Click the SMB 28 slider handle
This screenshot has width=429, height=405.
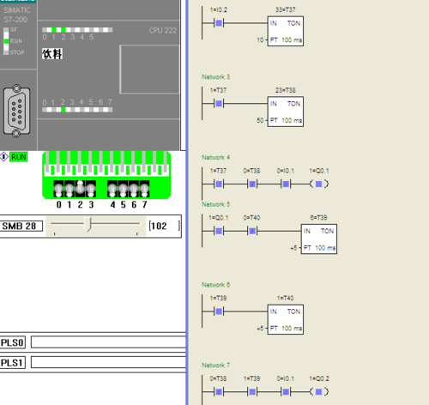coord(88,224)
